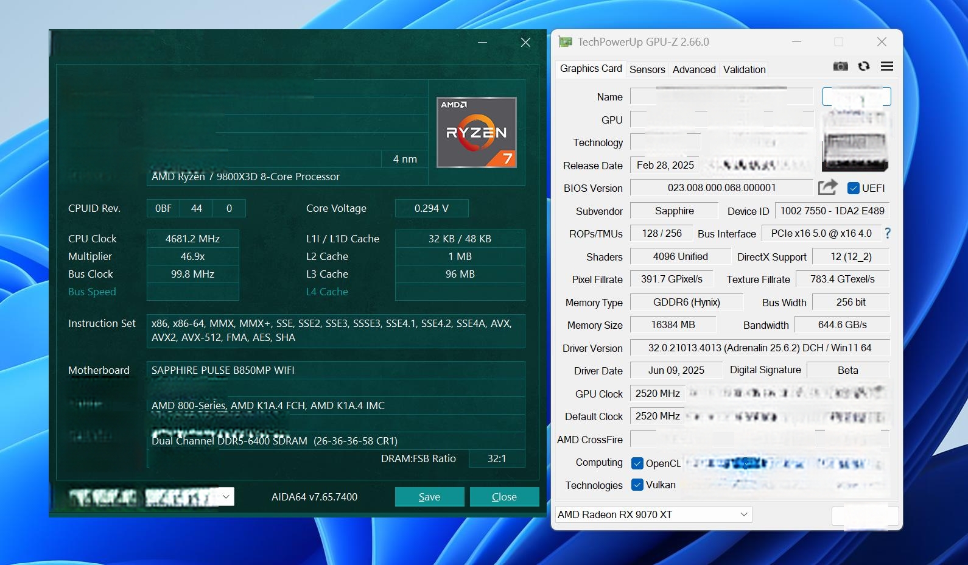Click the Motherboard name SAPPHIRE PULSE B850MP WIFI
The image size is (968, 565).
point(335,370)
